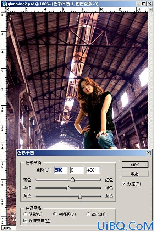
Task: Close the qianming2.psd document window
Action: [x=150, y=4]
